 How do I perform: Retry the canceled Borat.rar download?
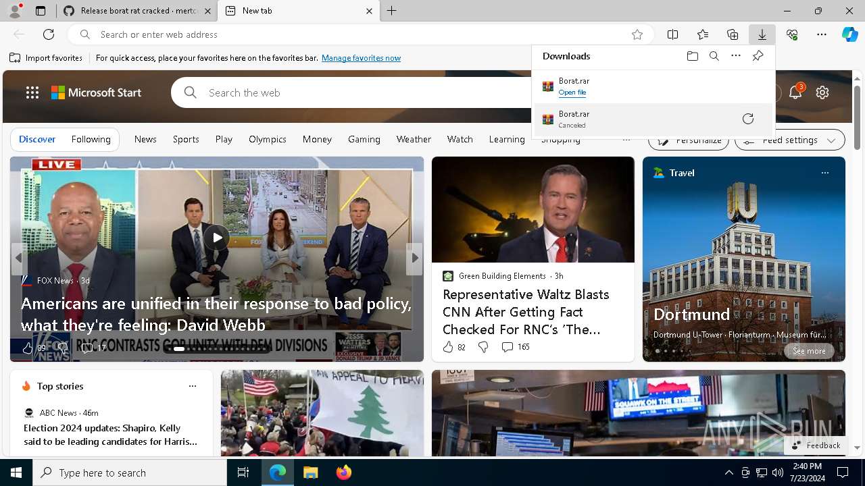click(x=747, y=119)
